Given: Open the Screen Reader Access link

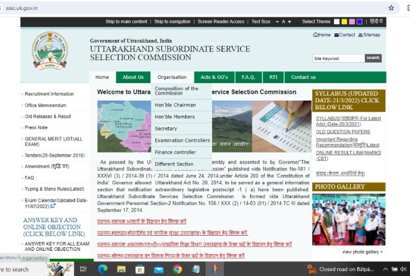Looking at the screenshot, I should point(221,22).
